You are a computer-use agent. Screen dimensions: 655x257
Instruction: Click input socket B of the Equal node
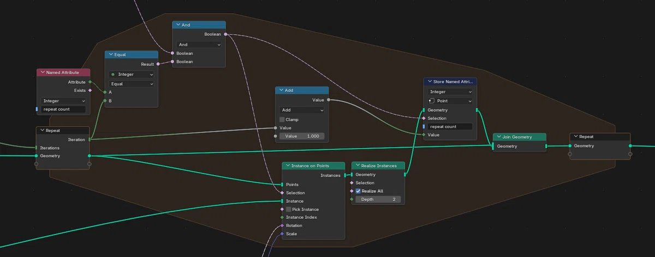tap(105, 101)
